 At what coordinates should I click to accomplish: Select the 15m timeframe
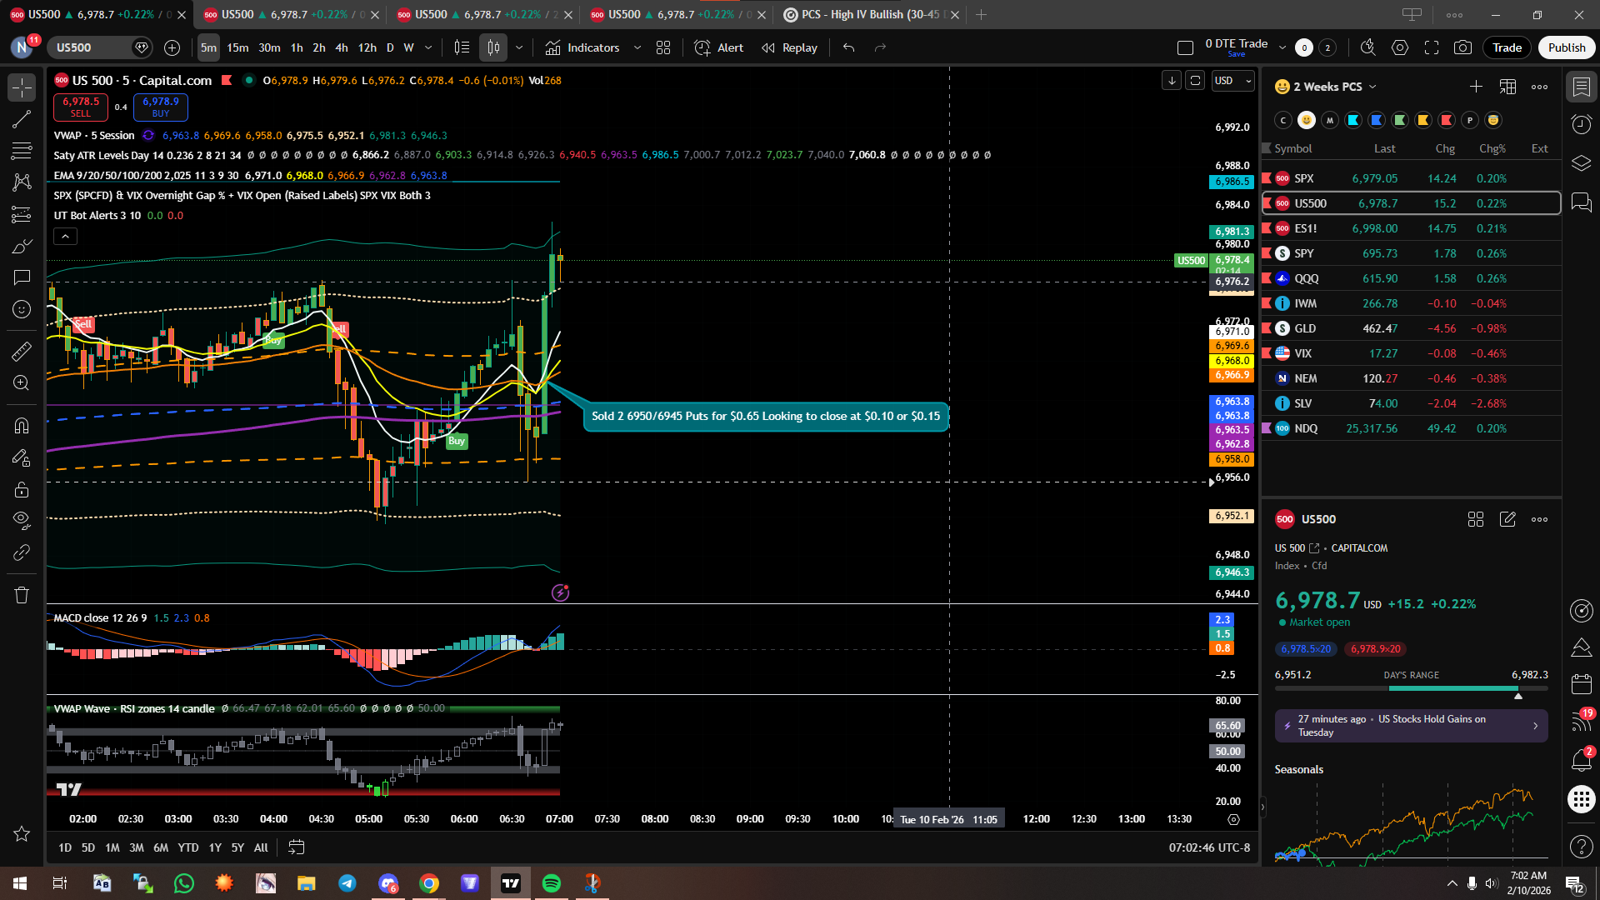(237, 47)
